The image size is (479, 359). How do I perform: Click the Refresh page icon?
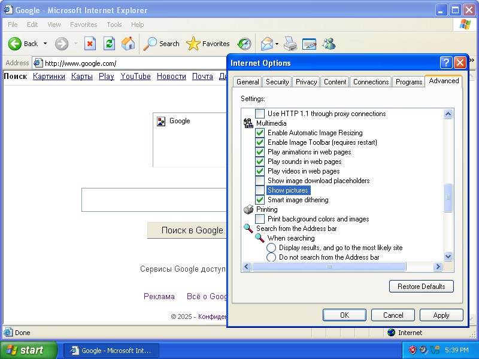109,44
